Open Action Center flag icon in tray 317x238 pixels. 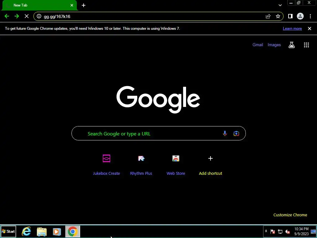(273, 231)
